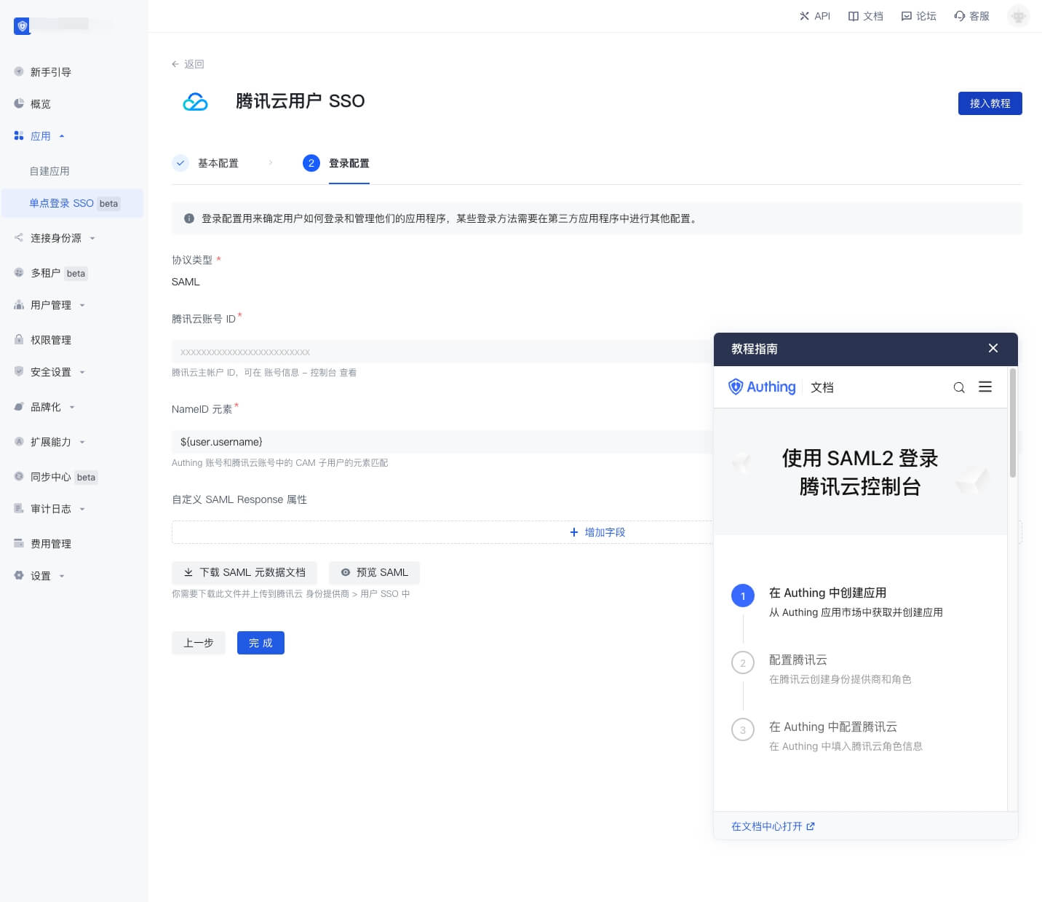Viewport: 1042px width, 902px height.
Task: Click the Tencent Cloud app logo
Action: (195, 102)
